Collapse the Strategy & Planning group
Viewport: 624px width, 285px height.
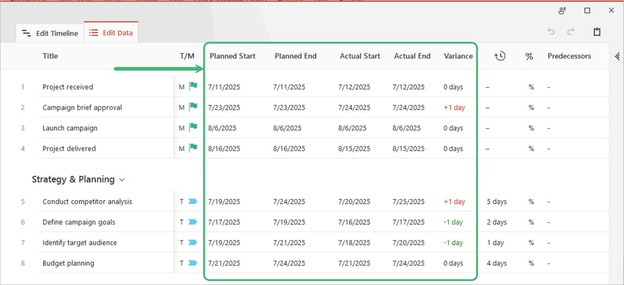point(122,180)
